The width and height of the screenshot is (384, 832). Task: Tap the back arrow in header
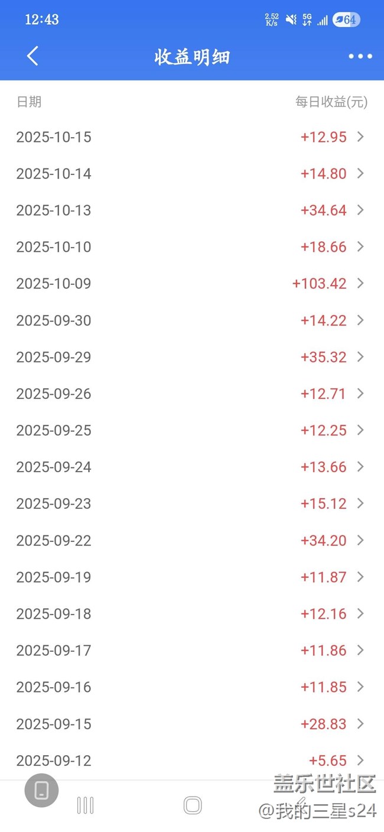pyautogui.click(x=33, y=56)
